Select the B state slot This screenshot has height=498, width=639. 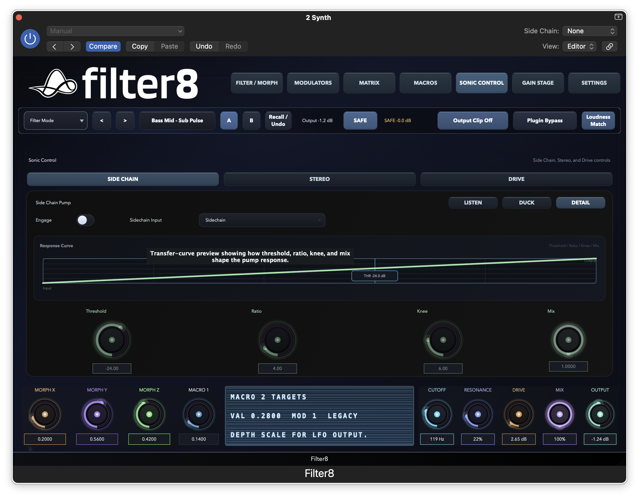click(251, 120)
